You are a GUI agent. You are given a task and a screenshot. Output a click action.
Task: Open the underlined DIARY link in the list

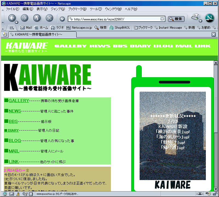13,131
